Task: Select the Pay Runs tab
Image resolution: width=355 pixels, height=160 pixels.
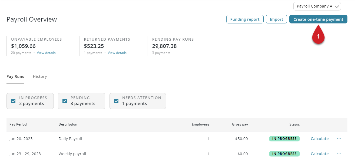Action: point(15,76)
